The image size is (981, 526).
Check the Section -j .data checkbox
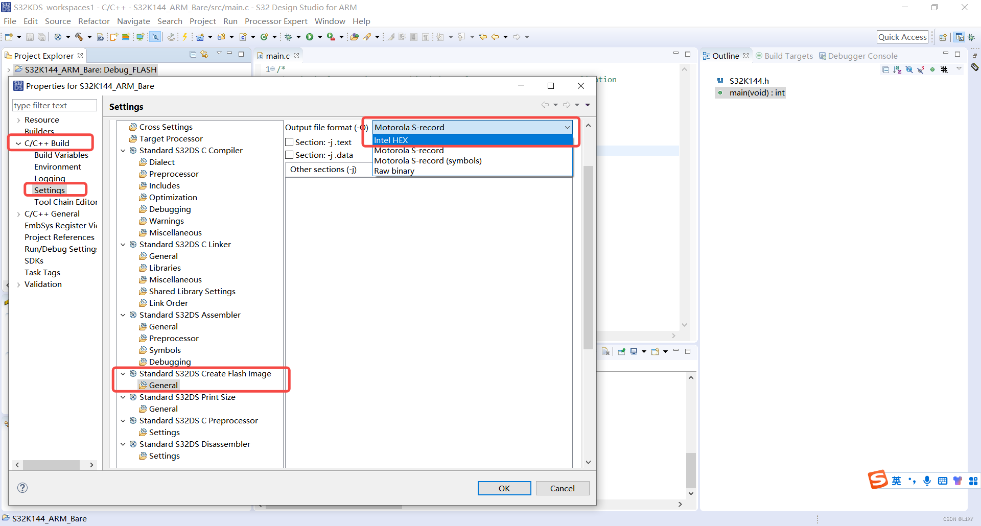coord(289,155)
